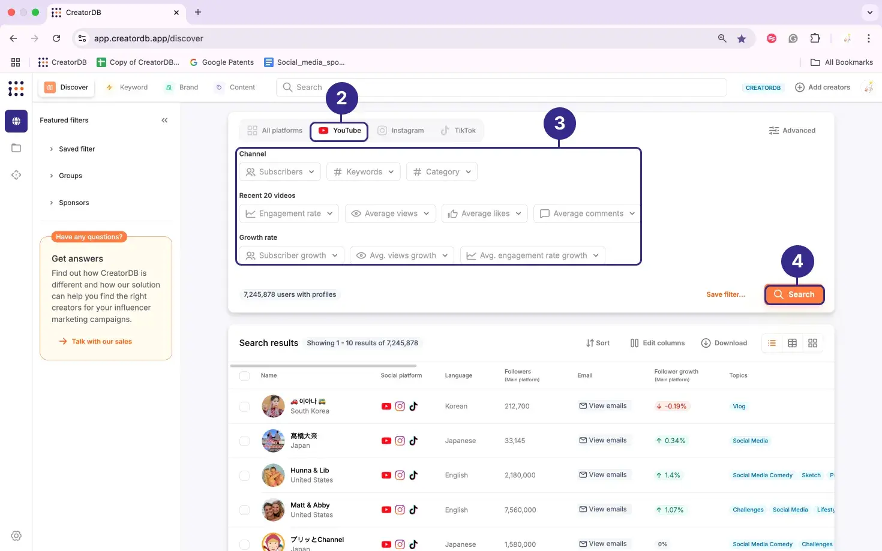The image size is (882, 551).
Task: Select the All platforms tab
Action: coord(275,131)
